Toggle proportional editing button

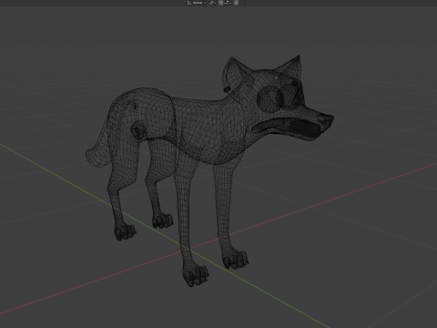(236, 3)
